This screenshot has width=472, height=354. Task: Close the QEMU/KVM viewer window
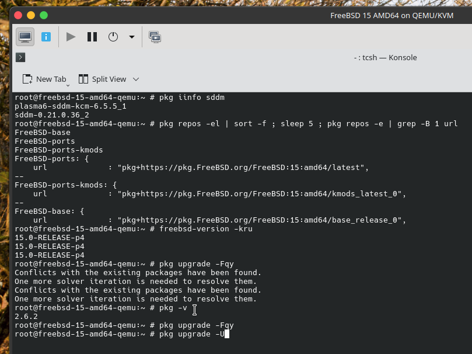coord(18,15)
